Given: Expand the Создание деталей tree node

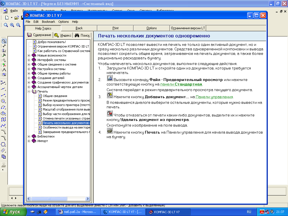Looking at the screenshot, I should 29,78.
